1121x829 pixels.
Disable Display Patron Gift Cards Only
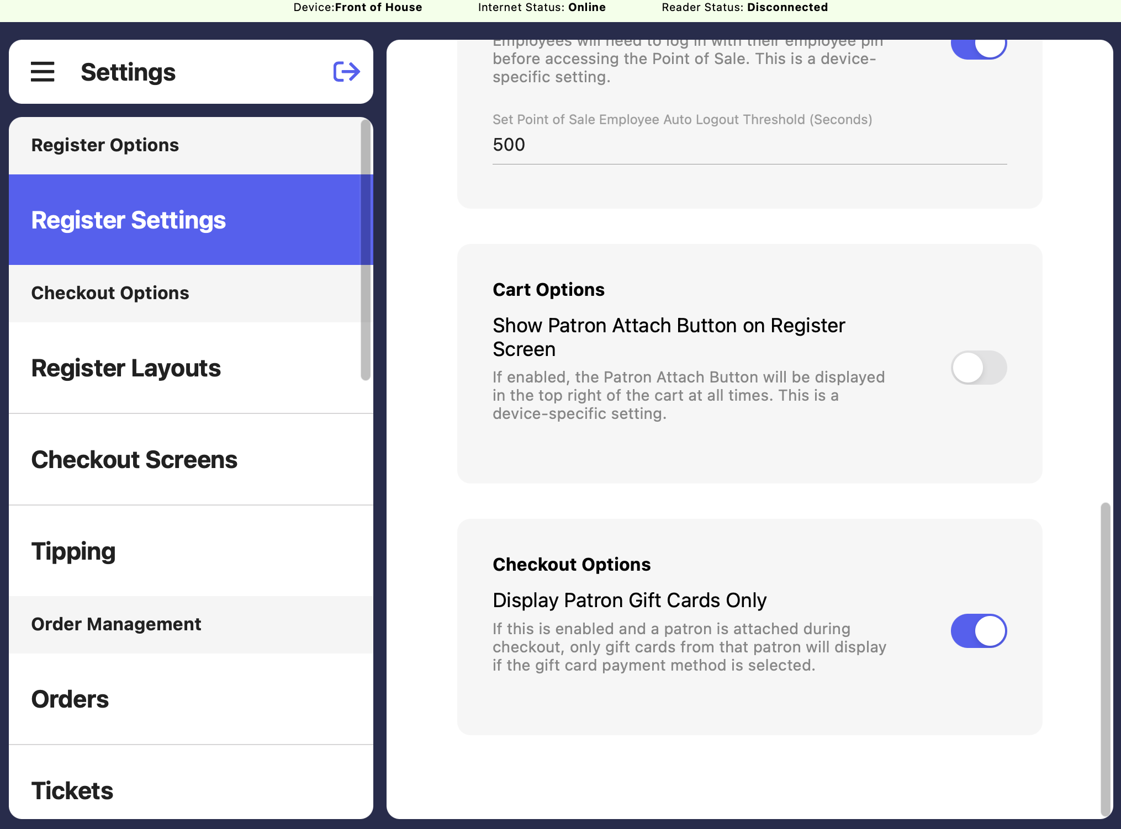[978, 631]
